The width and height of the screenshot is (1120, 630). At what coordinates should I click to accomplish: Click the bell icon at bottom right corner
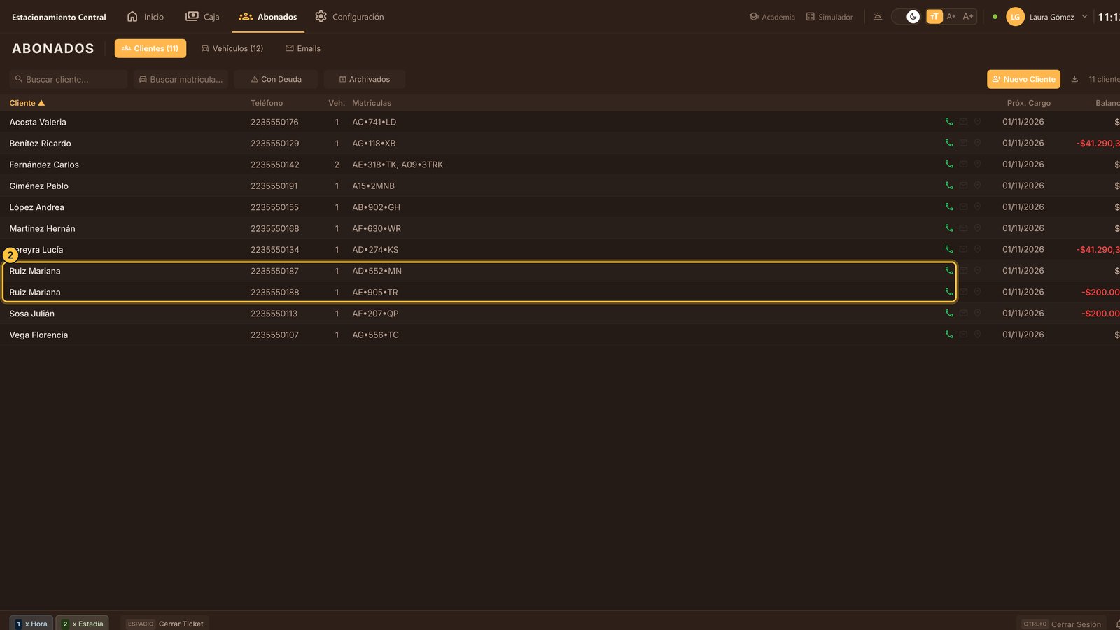pos(1117,624)
